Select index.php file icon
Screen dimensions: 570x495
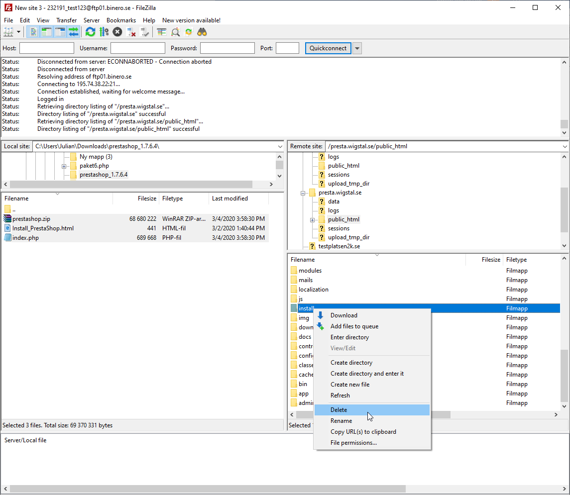pos(7,237)
